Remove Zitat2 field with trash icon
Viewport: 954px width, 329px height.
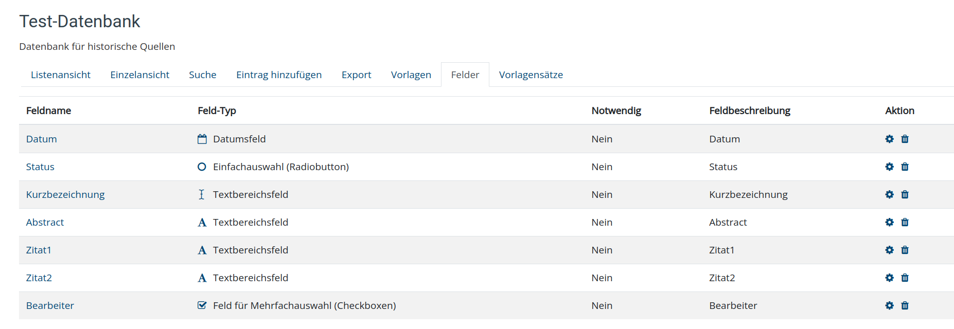click(x=905, y=278)
